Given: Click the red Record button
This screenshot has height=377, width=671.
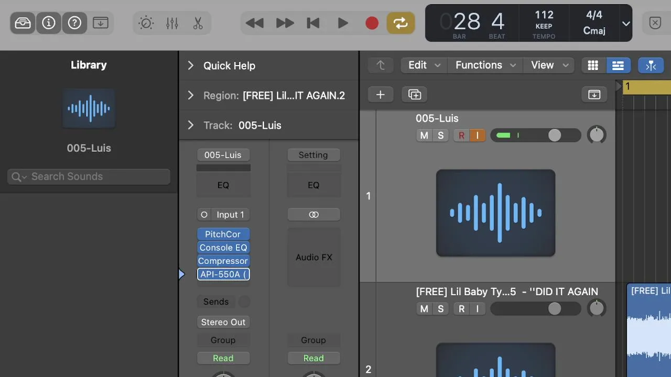Looking at the screenshot, I should point(372,23).
